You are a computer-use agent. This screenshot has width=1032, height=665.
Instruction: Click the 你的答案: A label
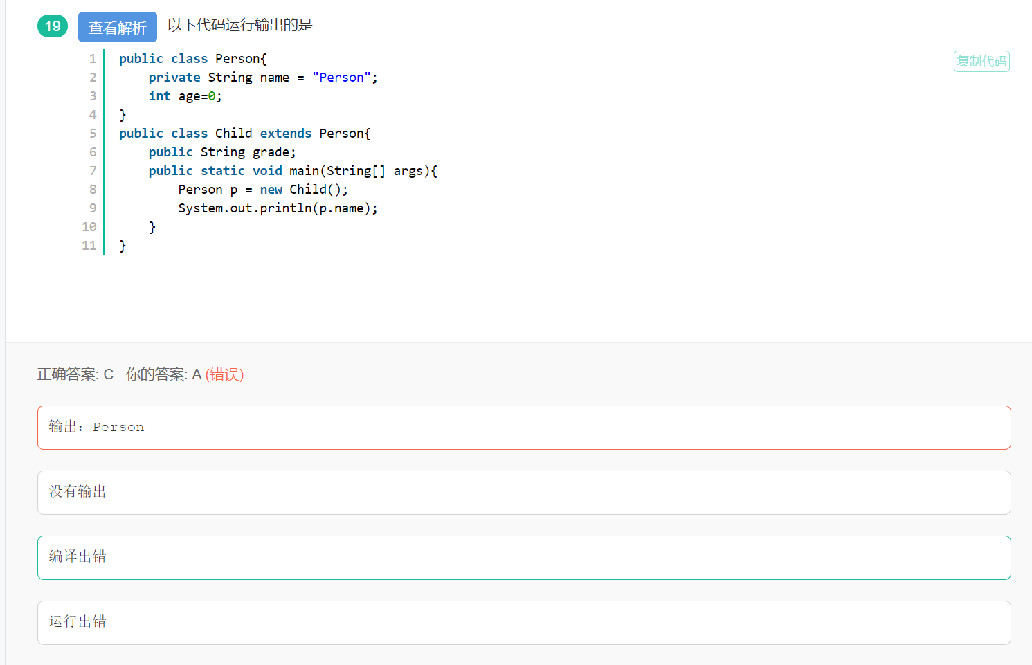click(x=163, y=374)
